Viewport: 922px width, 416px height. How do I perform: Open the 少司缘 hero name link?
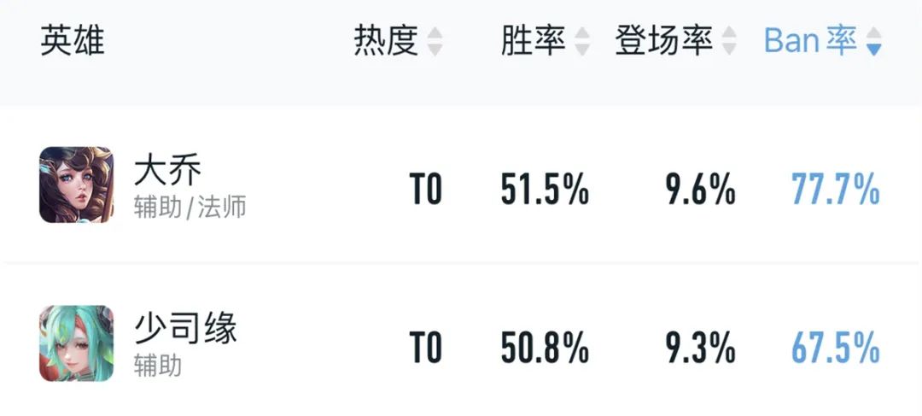tap(186, 328)
